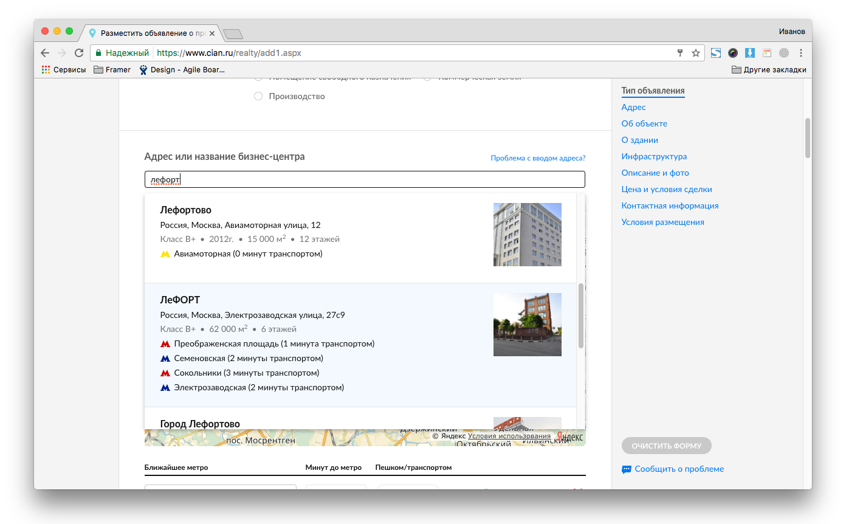This screenshot has width=846, height=524.
Task: Click address Электрозаводская улица, 27с9
Action: point(253,315)
